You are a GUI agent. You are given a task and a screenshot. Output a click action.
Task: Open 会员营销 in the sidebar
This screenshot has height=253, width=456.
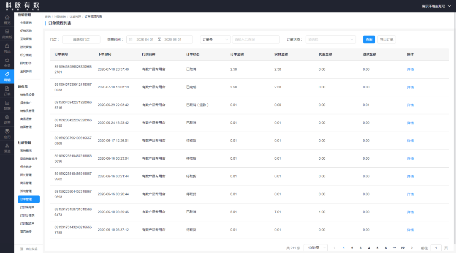26,23
